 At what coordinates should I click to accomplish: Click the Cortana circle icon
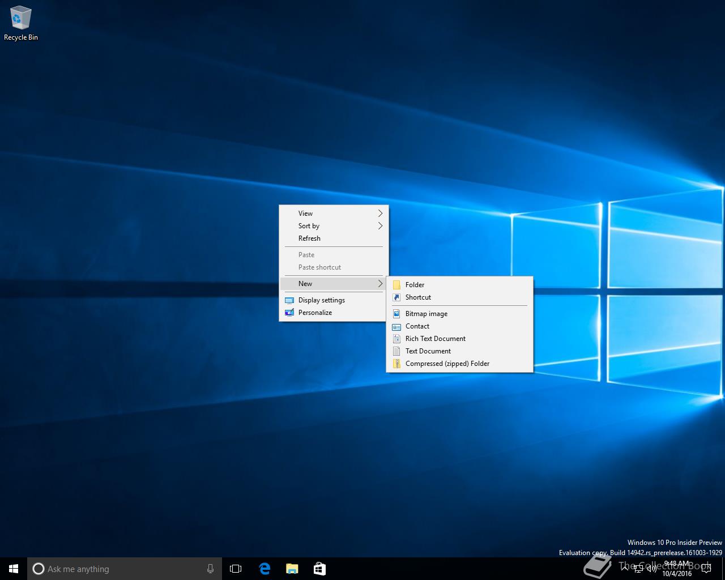pyautogui.click(x=38, y=569)
